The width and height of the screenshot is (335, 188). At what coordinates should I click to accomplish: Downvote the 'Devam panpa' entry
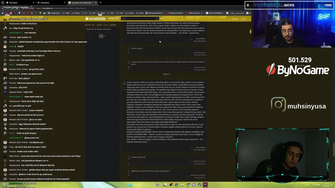pos(129,53)
